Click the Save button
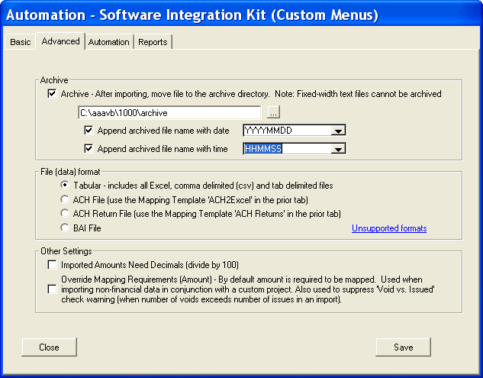This screenshot has height=378, width=483. (x=403, y=347)
